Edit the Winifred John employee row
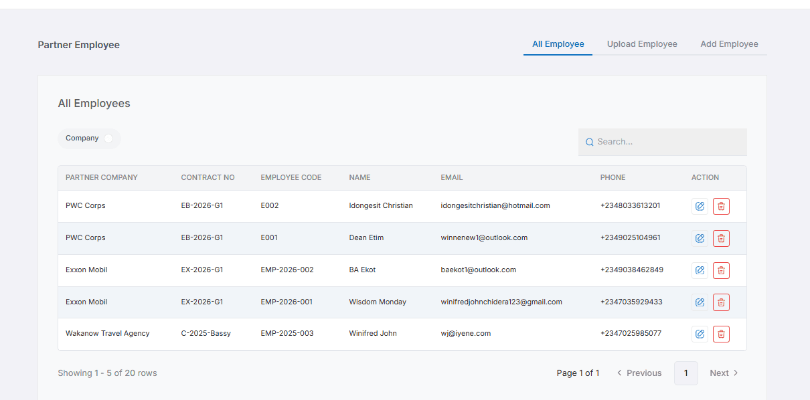 click(x=700, y=334)
